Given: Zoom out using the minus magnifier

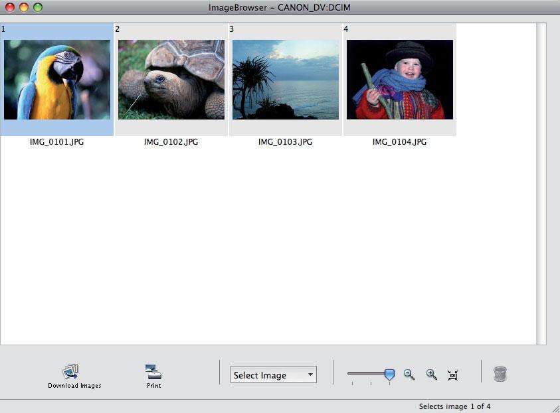Looking at the screenshot, I should [409, 374].
